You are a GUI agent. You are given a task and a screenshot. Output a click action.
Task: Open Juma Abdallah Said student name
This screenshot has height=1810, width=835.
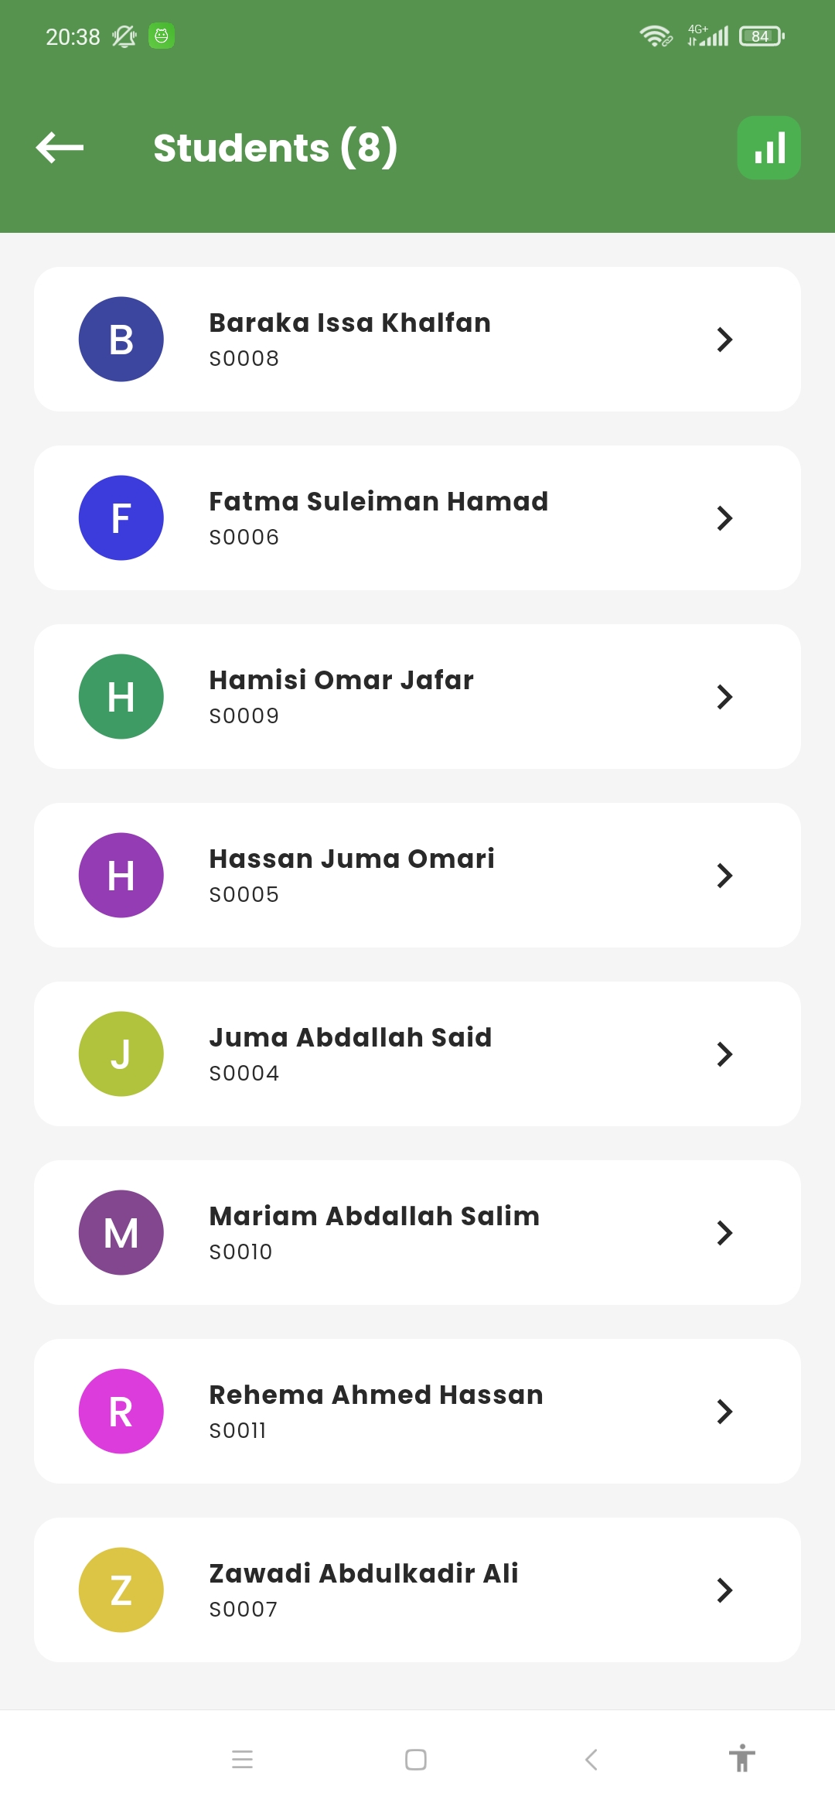pos(350,1037)
